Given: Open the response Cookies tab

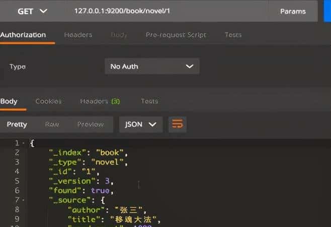Looking at the screenshot, I should click(x=49, y=101).
